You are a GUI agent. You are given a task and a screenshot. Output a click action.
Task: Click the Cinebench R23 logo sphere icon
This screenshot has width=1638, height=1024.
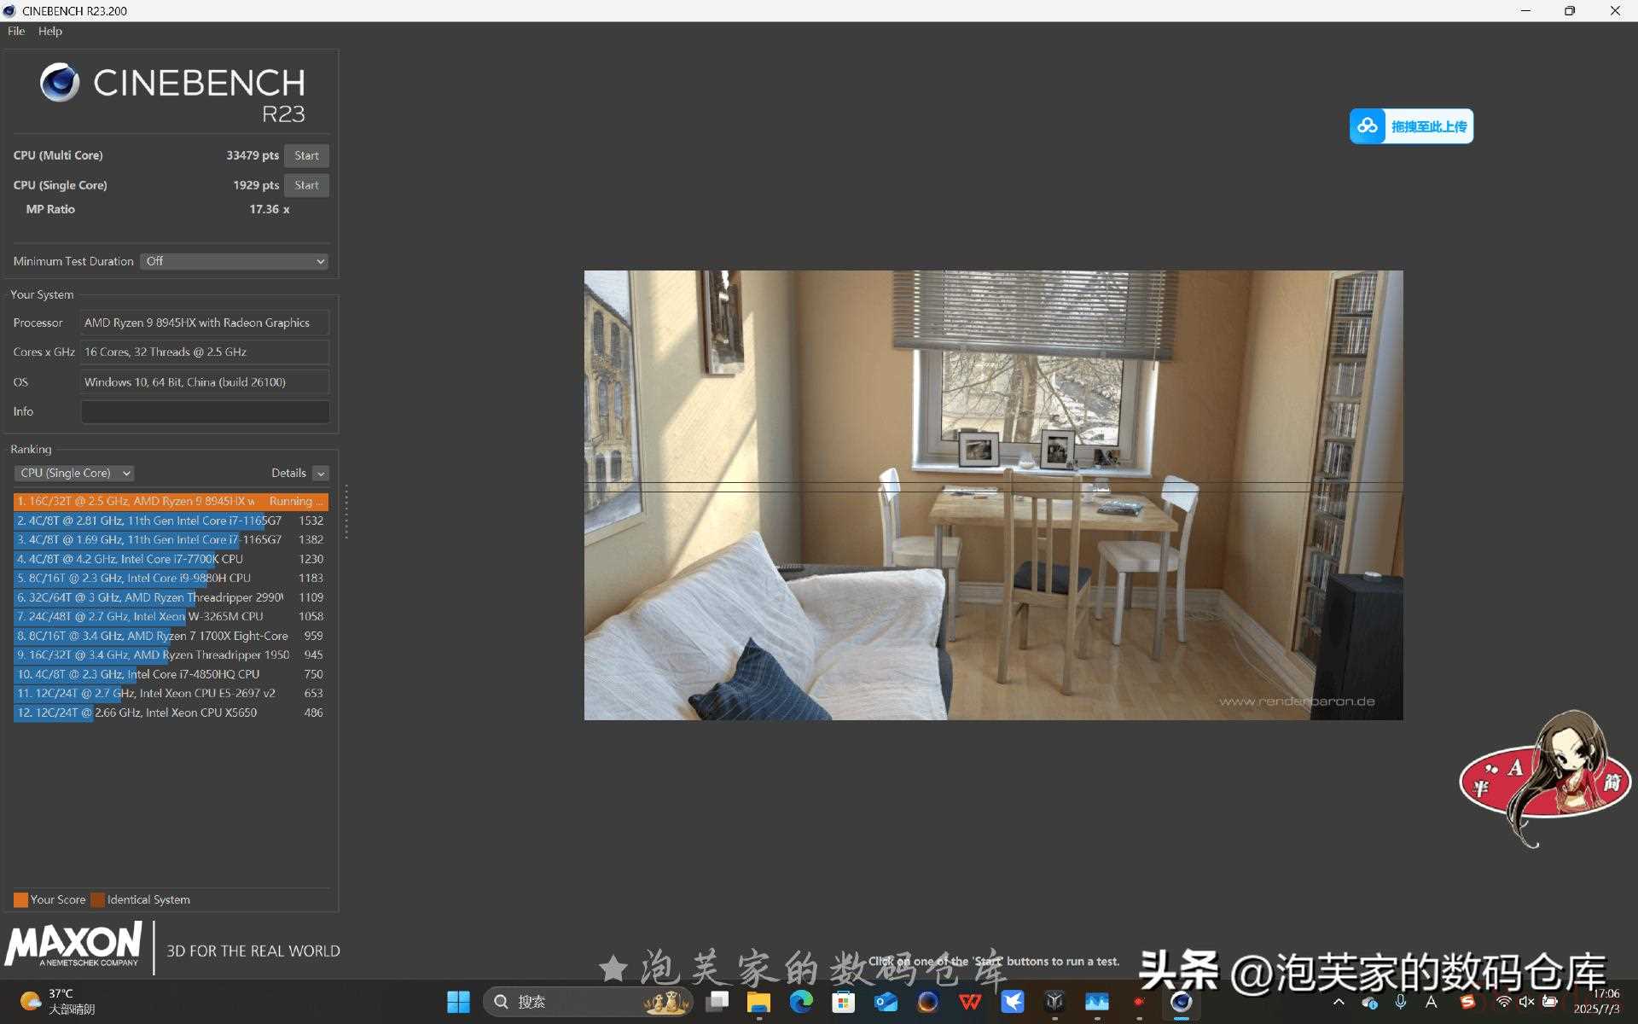tap(60, 83)
